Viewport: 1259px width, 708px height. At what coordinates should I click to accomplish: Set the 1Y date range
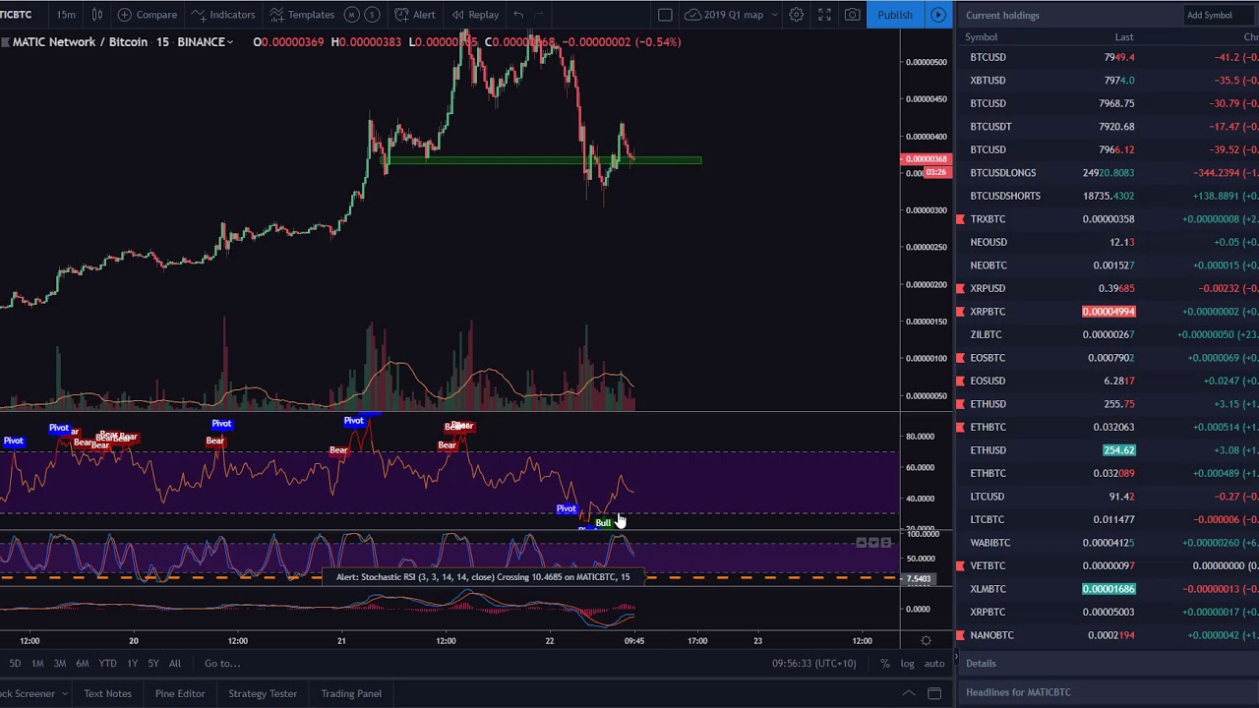coord(132,664)
